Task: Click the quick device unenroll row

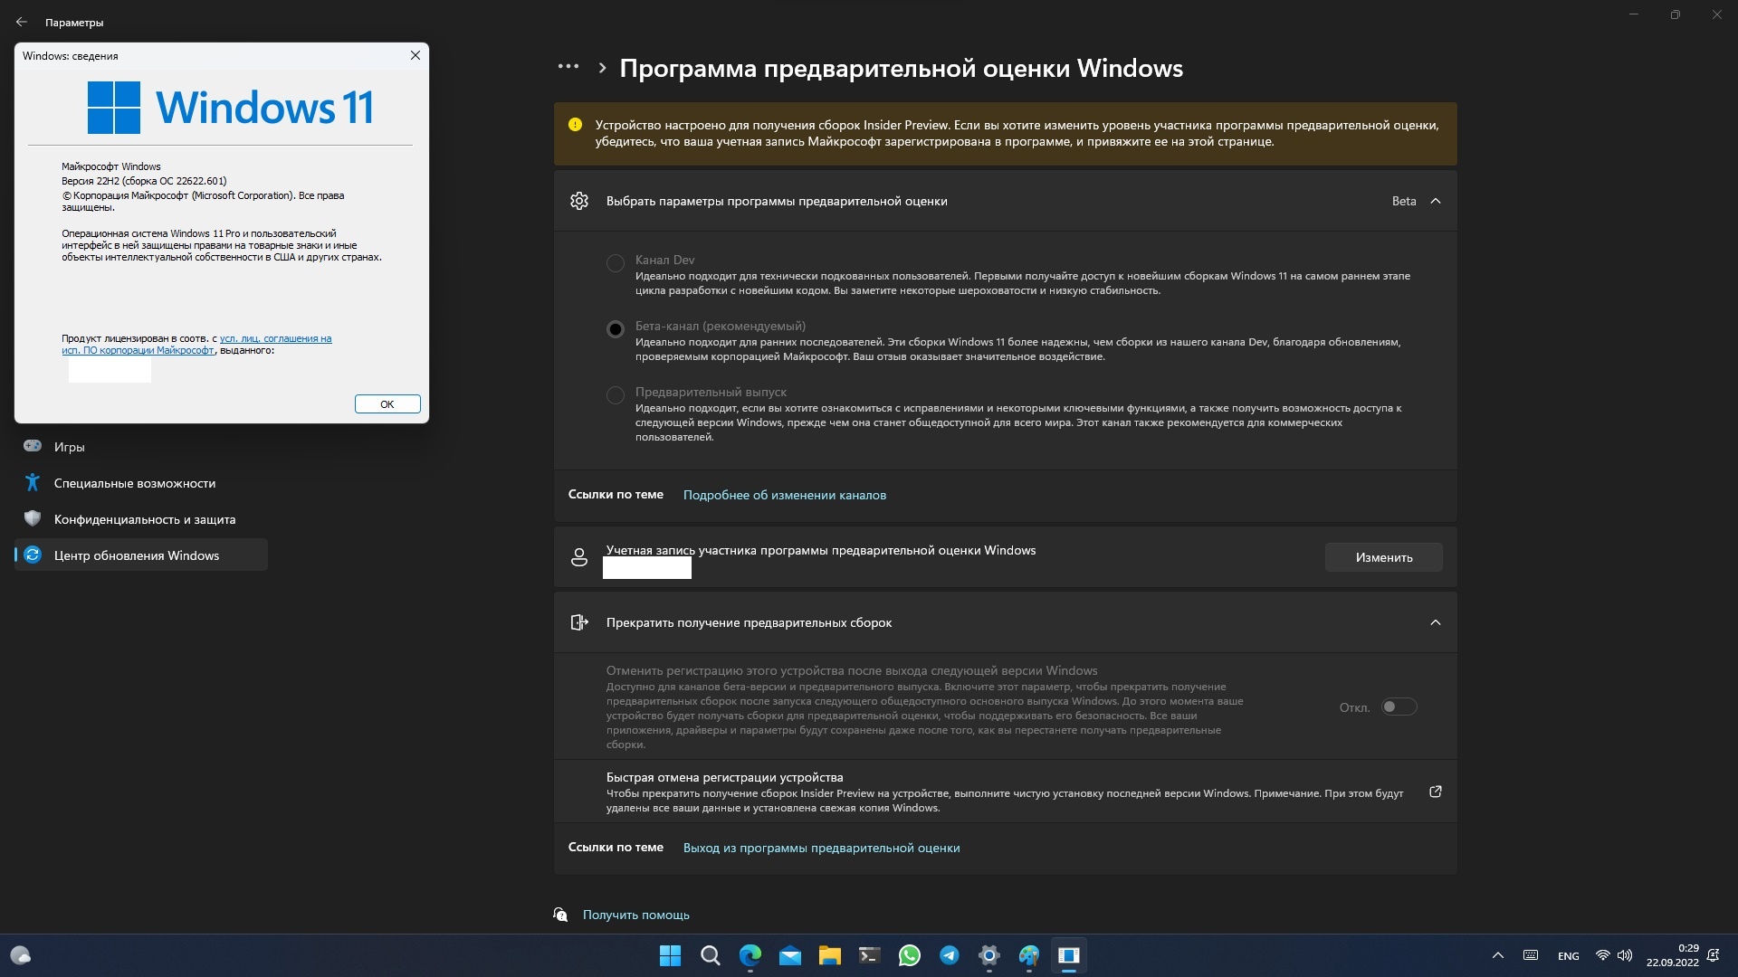Action: [x=1006, y=792]
